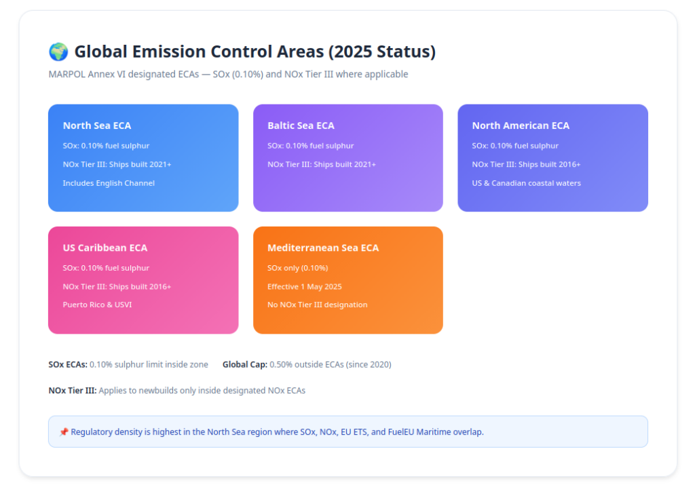Image resolution: width=695 pixels, height=487 pixels.
Task: Click the pushpin icon in the note
Action: pos(64,432)
